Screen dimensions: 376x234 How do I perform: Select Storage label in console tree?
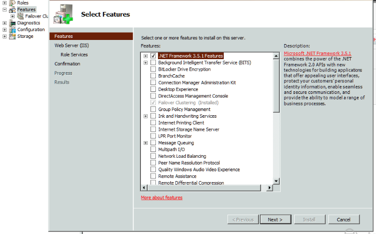(x=25, y=36)
